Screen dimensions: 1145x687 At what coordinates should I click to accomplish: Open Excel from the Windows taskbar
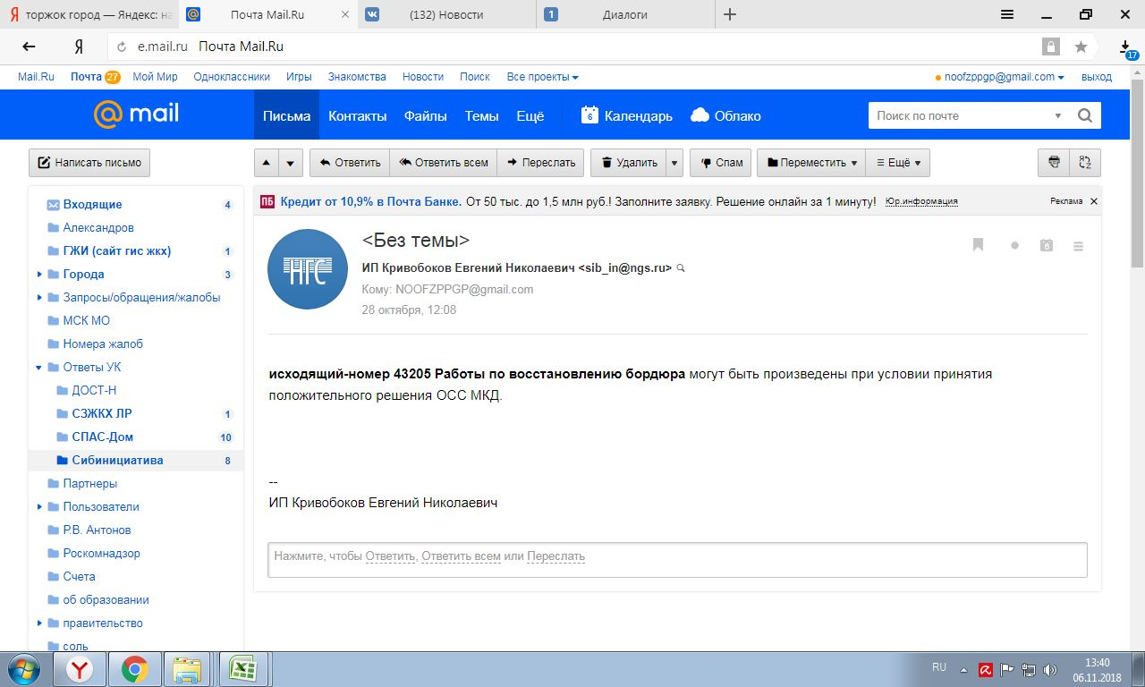(x=239, y=668)
